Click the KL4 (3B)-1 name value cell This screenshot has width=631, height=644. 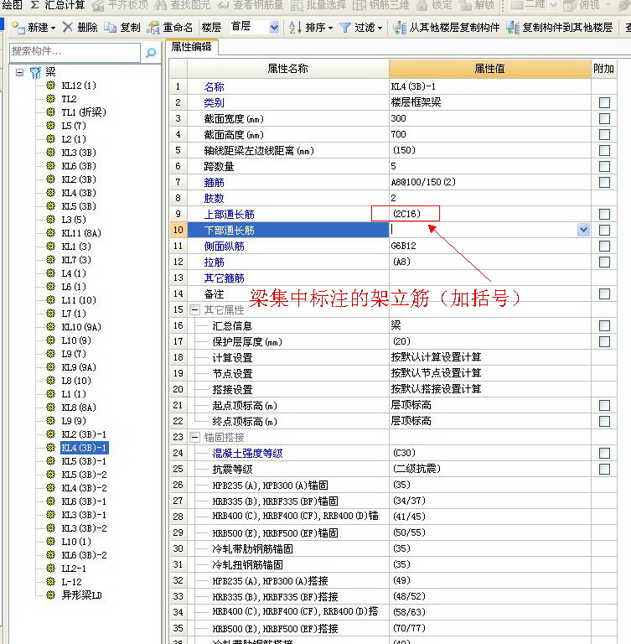pyautogui.click(x=489, y=86)
